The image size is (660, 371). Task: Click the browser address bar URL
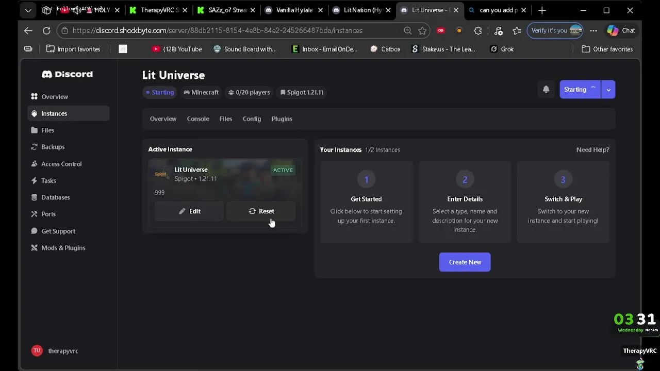pos(218,30)
